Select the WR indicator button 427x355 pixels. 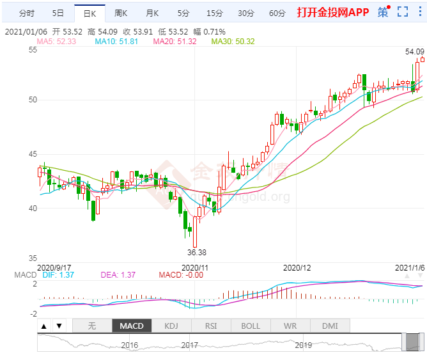(x=290, y=326)
